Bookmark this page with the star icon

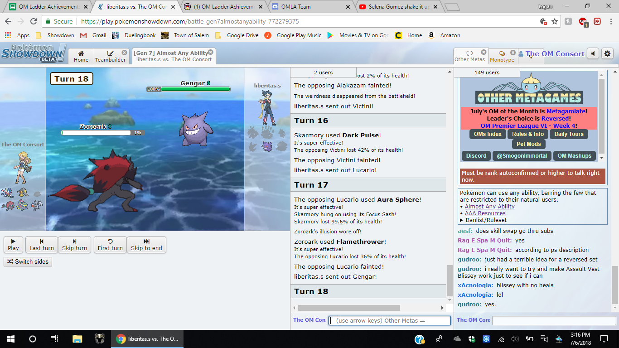[554, 21]
